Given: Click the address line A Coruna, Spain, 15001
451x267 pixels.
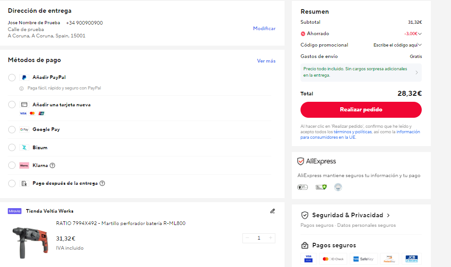Looking at the screenshot, I should coord(47,36).
